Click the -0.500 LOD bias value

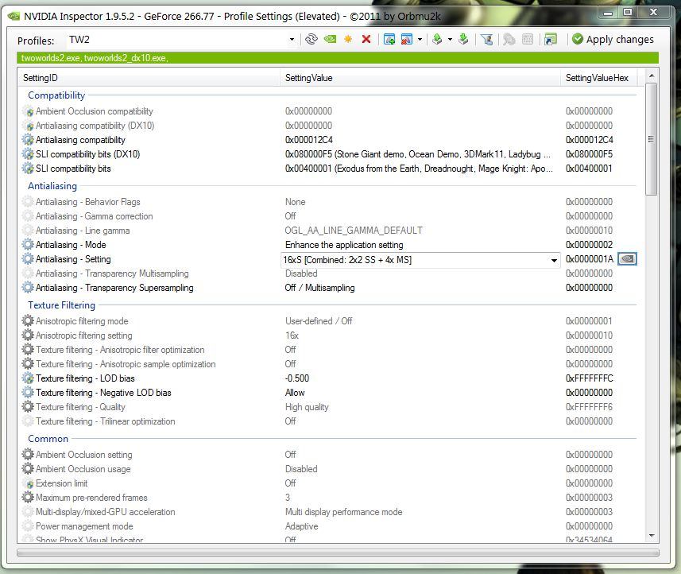pyautogui.click(x=297, y=378)
